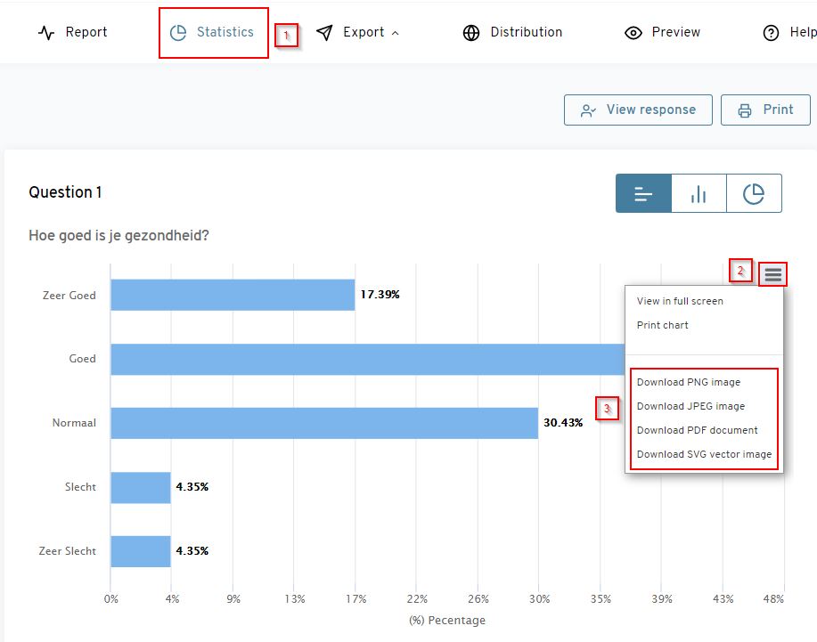
Task: Click the Zeer Goed 17.39% bar
Action: pyautogui.click(x=233, y=295)
